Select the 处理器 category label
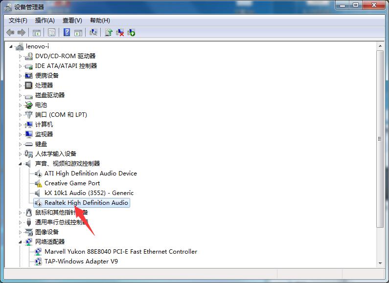Viewport: 389px width, 283px height. tap(44, 86)
